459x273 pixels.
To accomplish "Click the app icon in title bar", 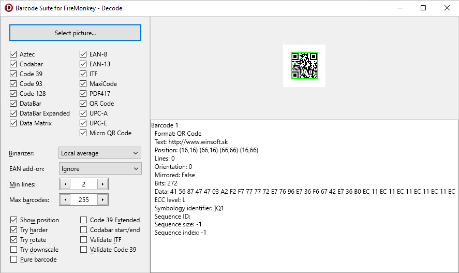I will 8,8.
